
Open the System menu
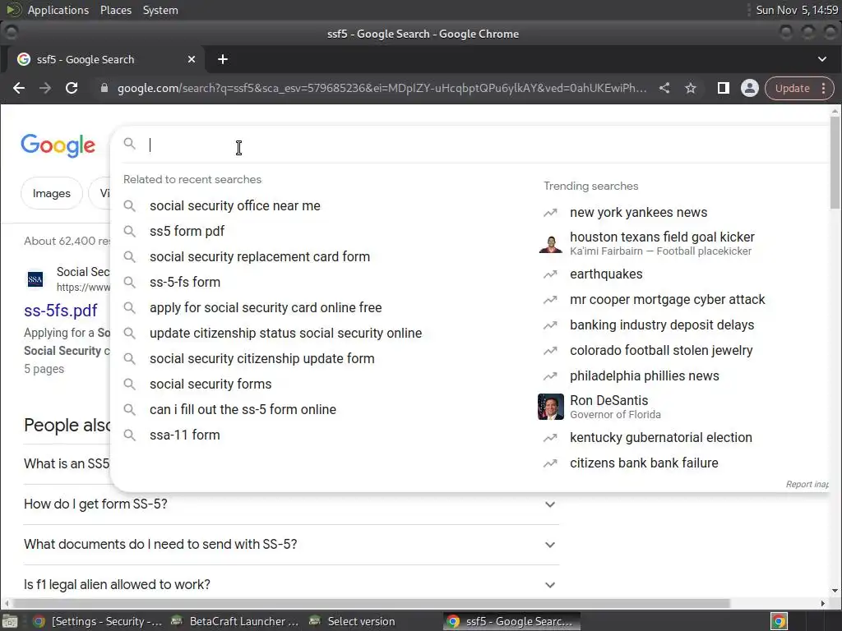tap(160, 10)
